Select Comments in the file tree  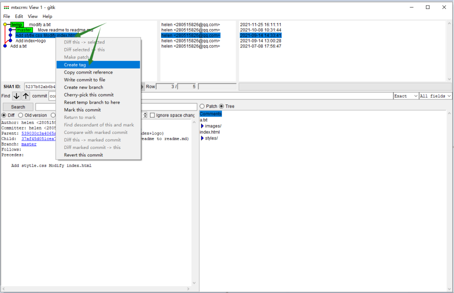coord(210,114)
